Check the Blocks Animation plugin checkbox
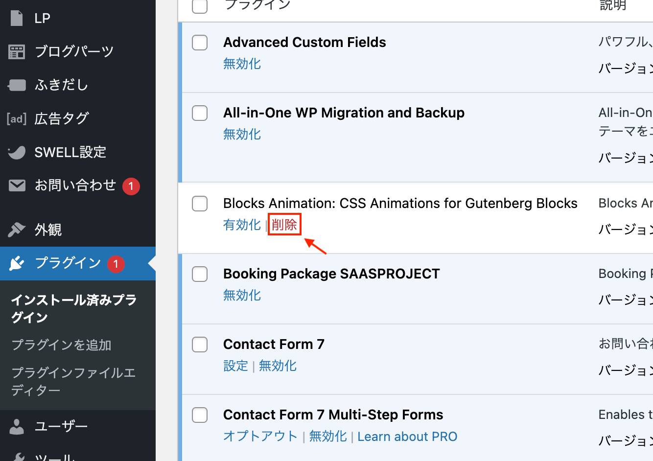This screenshot has width=653, height=461. (x=200, y=204)
